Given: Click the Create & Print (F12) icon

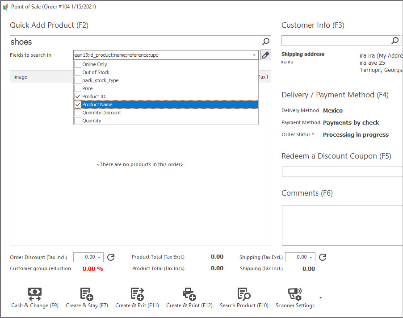Looking at the screenshot, I should click(x=189, y=294).
